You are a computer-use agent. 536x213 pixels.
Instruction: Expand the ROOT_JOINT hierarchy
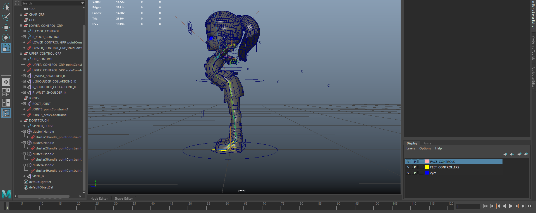tap(24, 104)
